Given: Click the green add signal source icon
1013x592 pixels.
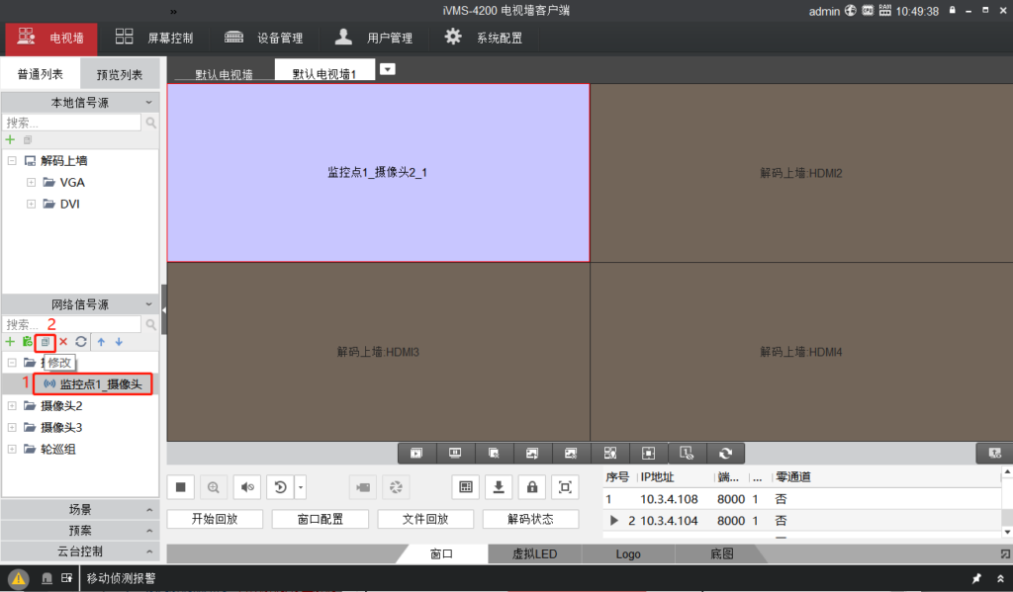Looking at the screenshot, I should point(10,342).
